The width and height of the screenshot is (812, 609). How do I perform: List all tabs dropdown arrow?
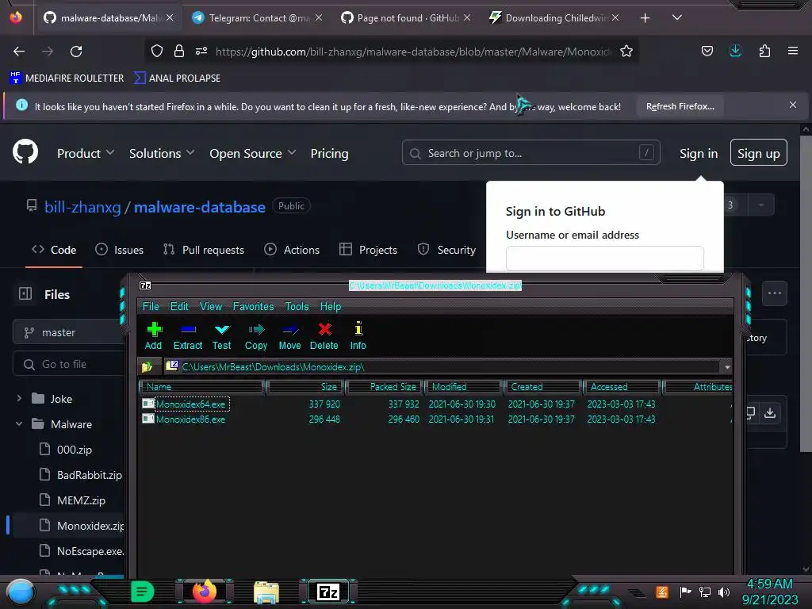tap(677, 17)
